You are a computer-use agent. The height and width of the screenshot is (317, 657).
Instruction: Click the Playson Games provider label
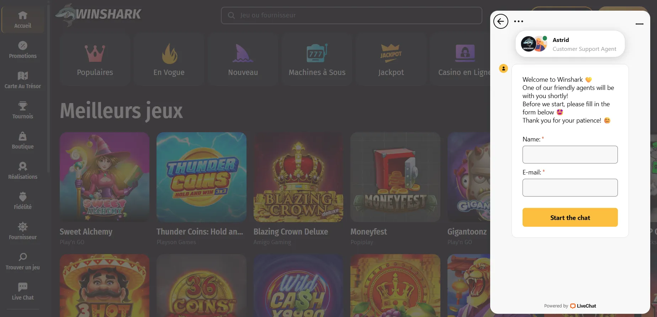(x=176, y=242)
